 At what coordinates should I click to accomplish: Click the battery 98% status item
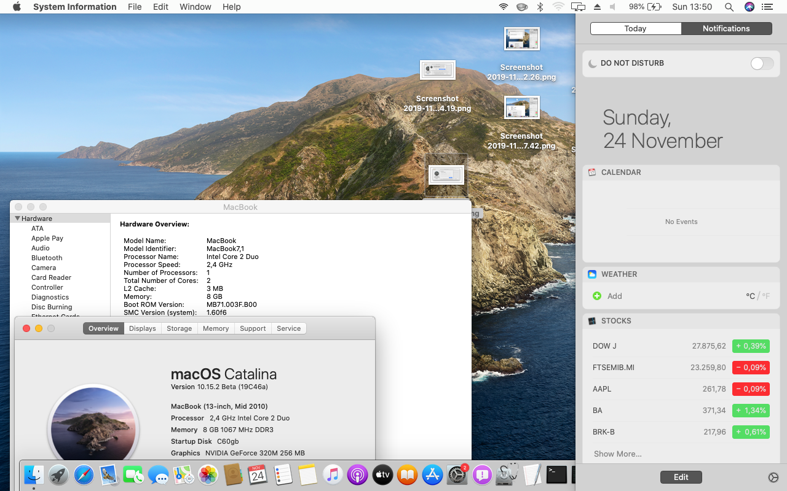click(x=645, y=7)
